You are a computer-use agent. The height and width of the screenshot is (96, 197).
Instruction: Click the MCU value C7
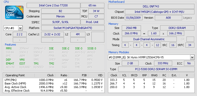(96, 16)
